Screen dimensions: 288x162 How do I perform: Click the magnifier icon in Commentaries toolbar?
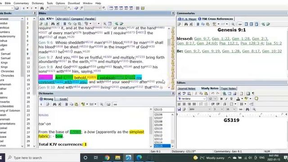tap(233, 24)
